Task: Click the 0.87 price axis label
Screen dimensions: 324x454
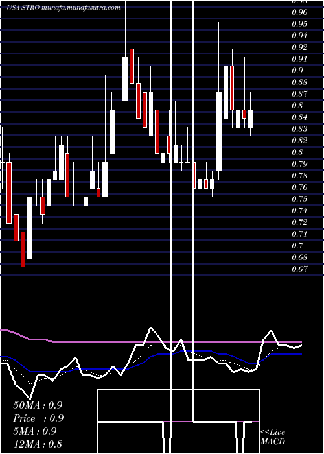Action: (x=299, y=94)
